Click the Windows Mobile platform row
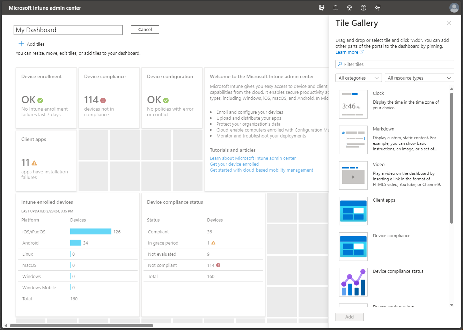 pyautogui.click(x=78, y=287)
